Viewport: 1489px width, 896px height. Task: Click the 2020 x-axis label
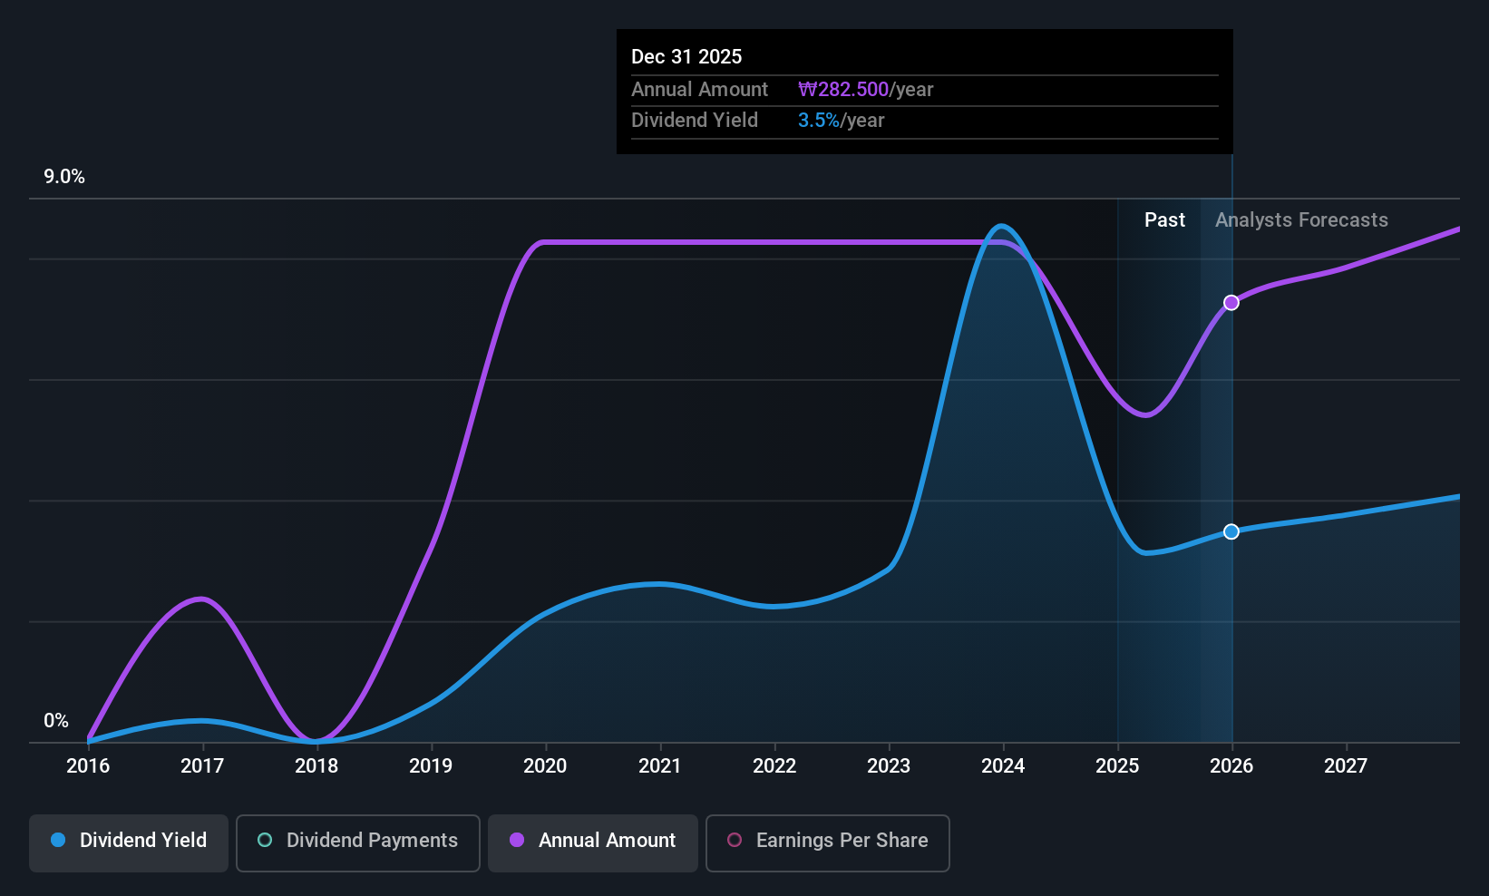tap(545, 766)
